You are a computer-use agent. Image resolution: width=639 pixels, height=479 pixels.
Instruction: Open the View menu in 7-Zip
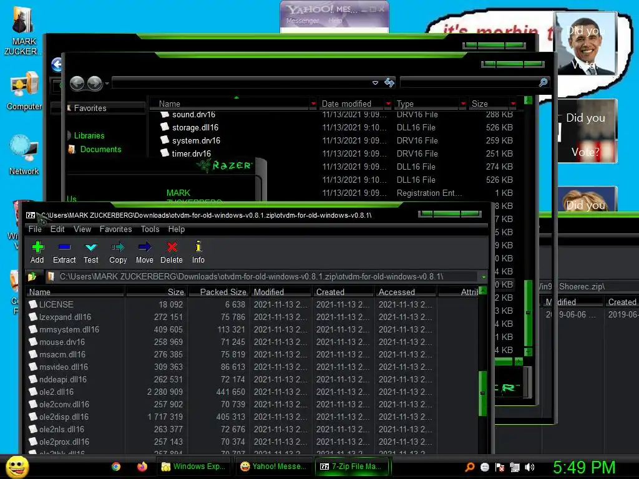(82, 230)
